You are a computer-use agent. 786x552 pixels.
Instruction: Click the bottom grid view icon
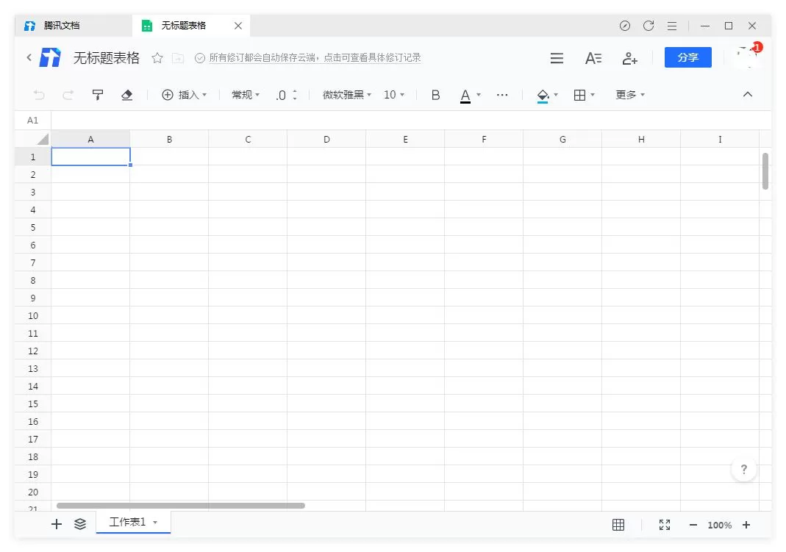(618, 525)
